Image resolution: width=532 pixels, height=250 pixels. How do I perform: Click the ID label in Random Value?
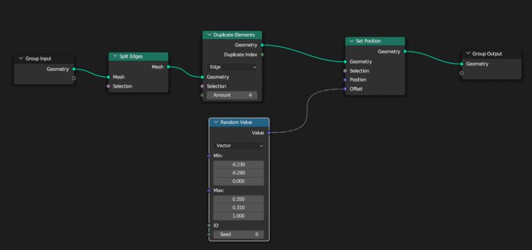point(216,225)
